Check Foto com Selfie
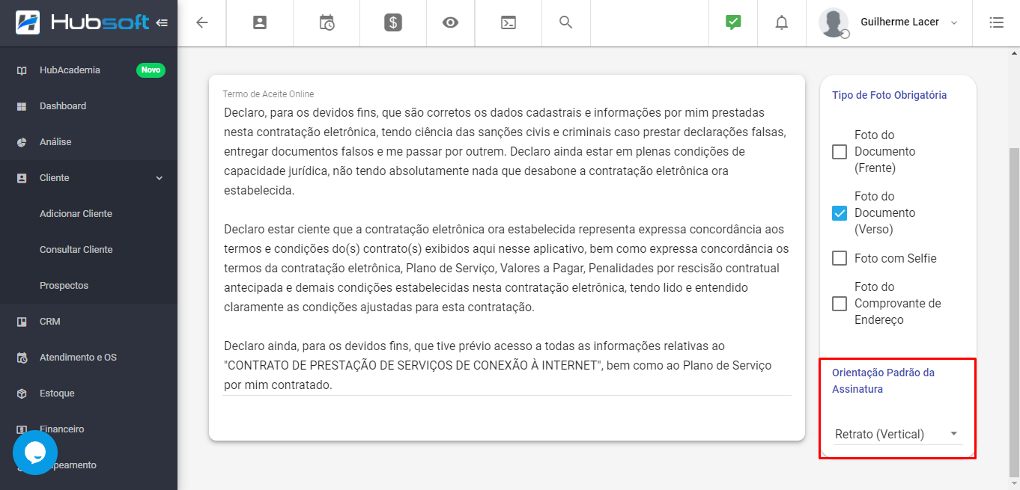This screenshot has width=1020, height=490. tap(840, 258)
